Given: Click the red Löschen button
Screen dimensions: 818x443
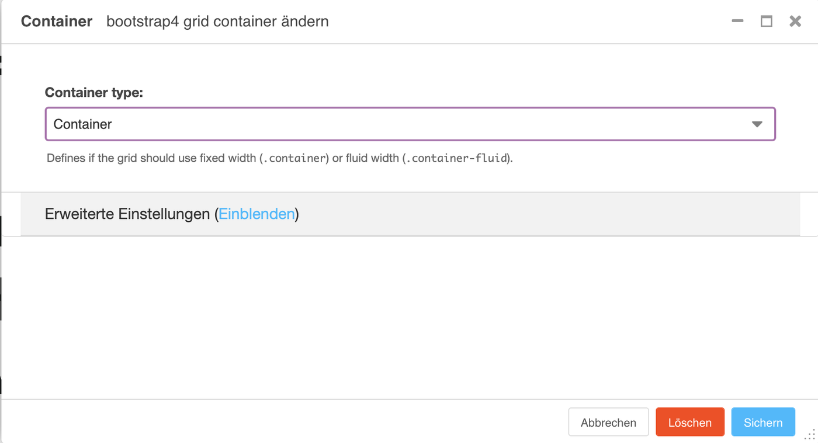Looking at the screenshot, I should tap(690, 422).
